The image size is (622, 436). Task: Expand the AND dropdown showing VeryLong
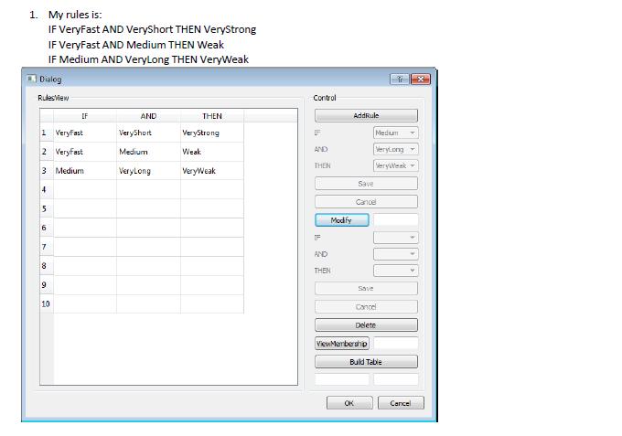click(395, 149)
